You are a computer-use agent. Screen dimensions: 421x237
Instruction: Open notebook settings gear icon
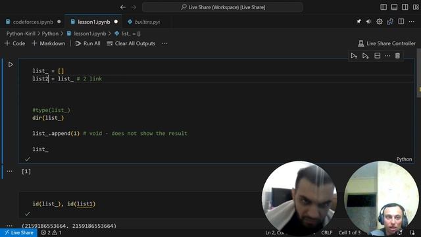(380, 22)
